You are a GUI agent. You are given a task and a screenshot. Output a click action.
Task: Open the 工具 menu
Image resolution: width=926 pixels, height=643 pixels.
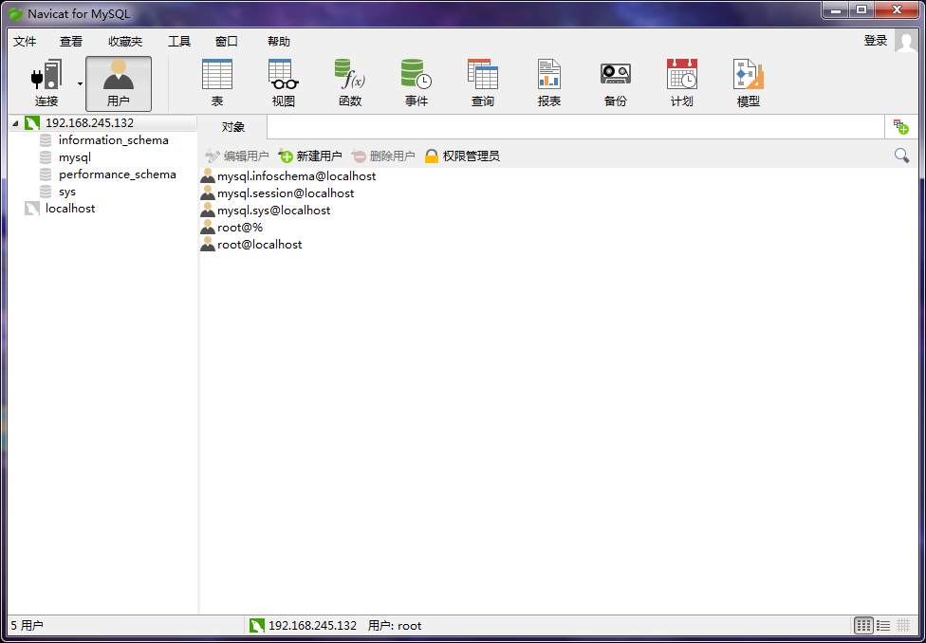click(x=179, y=42)
